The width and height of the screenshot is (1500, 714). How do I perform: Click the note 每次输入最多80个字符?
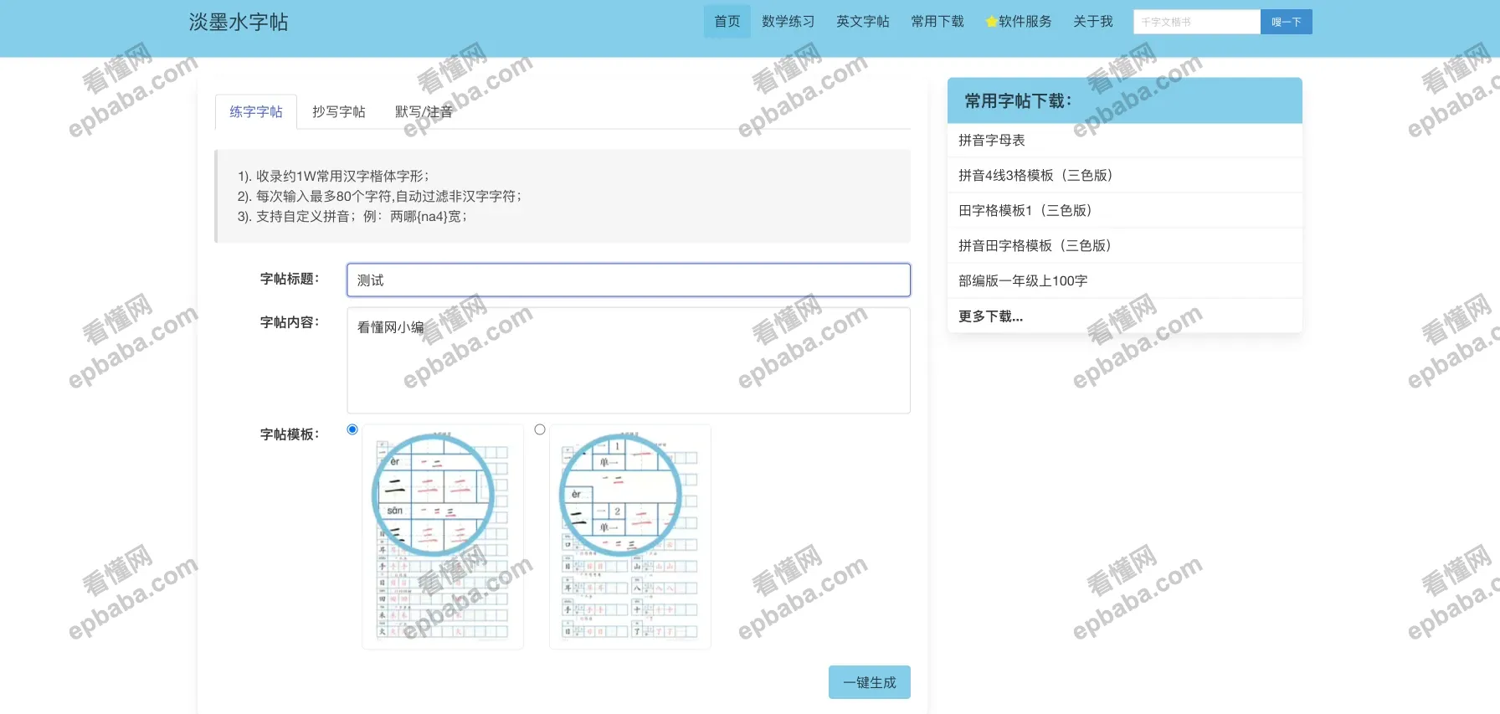[x=379, y=197]
